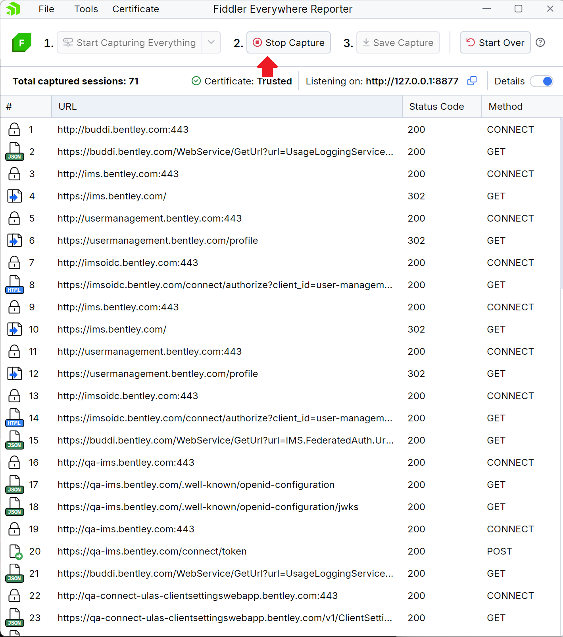Toggle the Details switch off
This screenshot has width=563, height=637.
coord(542,81)
